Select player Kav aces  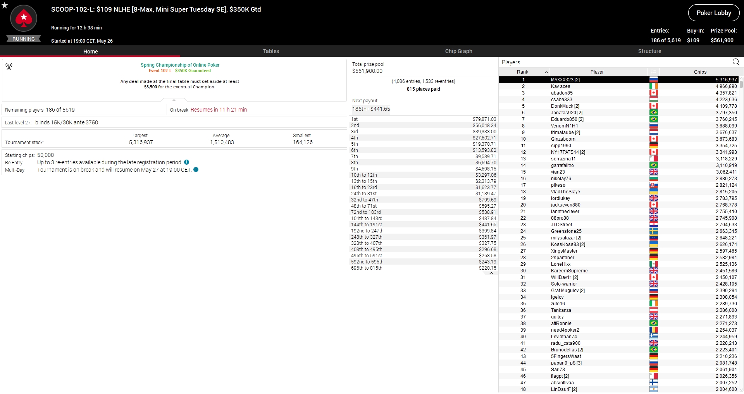pyautogui.click(x=560, y=86)
